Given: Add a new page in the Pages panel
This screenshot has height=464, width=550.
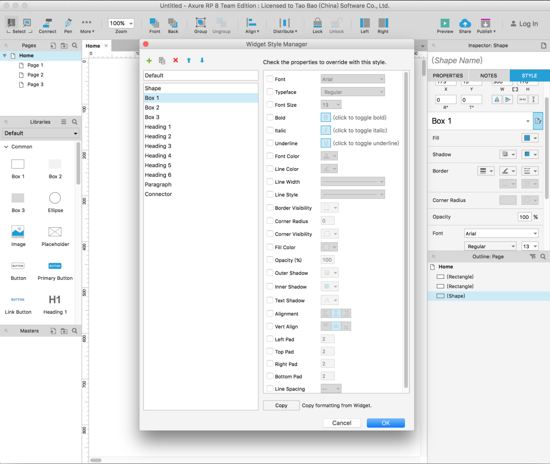Looking at the screenshot, I should tap(53, 46).
